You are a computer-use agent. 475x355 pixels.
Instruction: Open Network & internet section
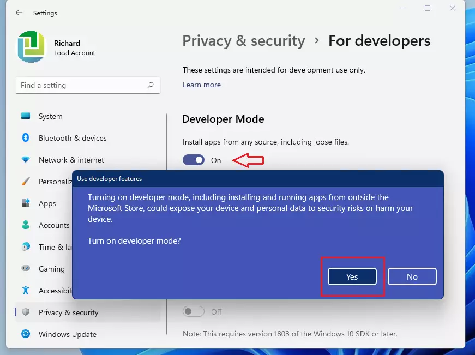coord(71,160)
